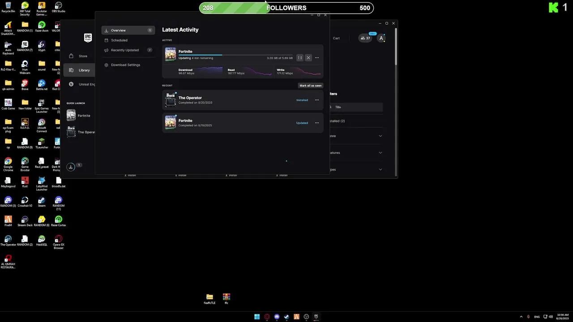Screen dimensions: 573x322
Task: Click Mark all as seen
Action: tap(310, 85)
